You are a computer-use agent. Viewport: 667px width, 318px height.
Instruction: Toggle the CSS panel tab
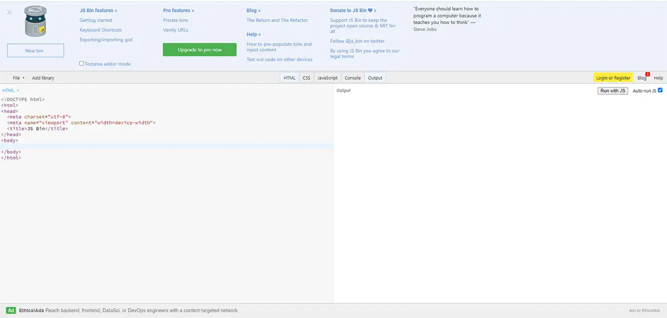coord(306,78)
